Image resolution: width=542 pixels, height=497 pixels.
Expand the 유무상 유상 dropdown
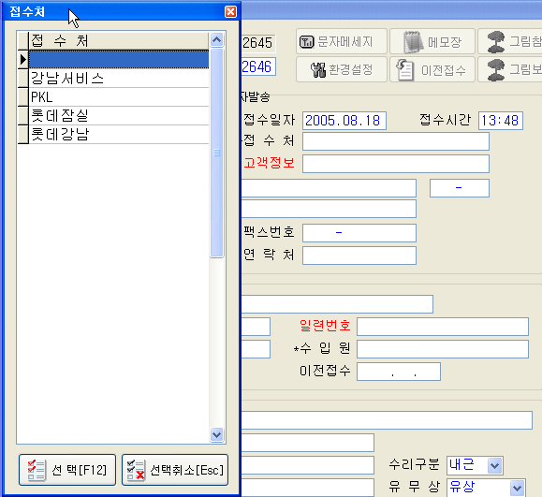[517, 488]
